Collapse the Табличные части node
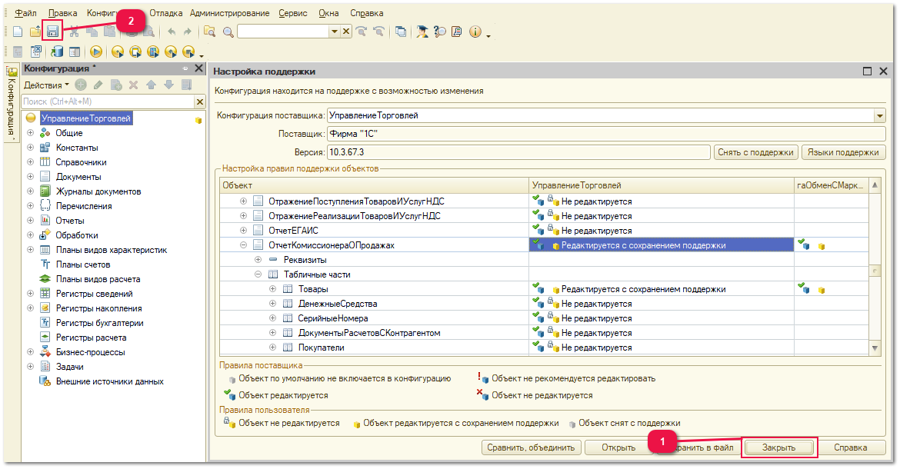Image resolution: width=900 pixels, height=469 pixels. pos(258,274)
